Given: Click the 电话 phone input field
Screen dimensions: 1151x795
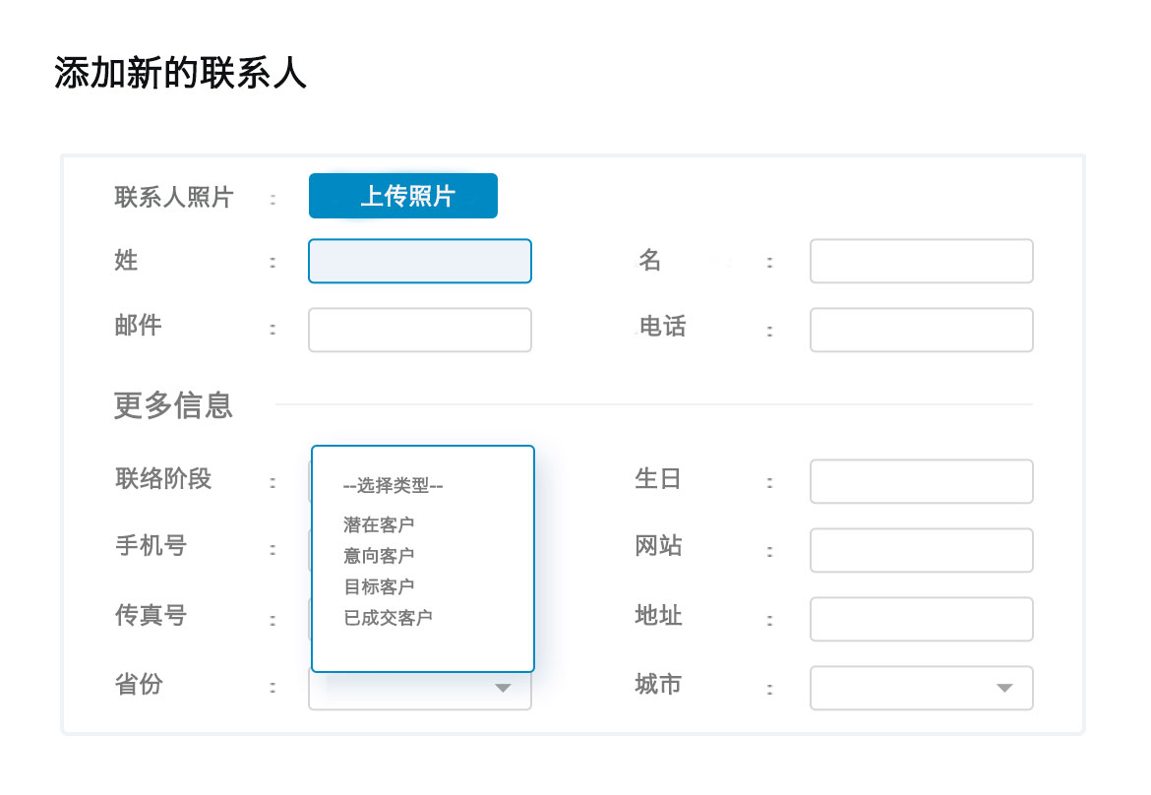Looking at the screenshot, I should tap(921, 330).
